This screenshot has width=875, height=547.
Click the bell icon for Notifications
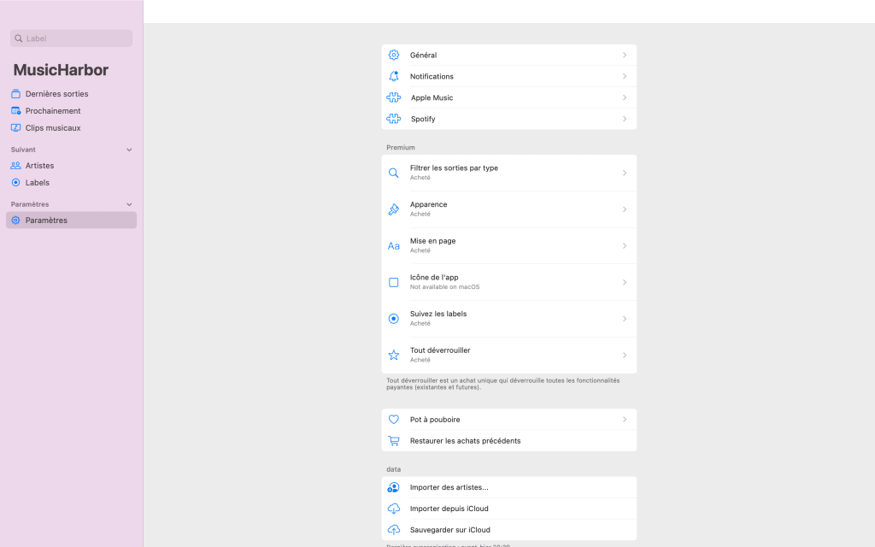(x=394, y=76)
